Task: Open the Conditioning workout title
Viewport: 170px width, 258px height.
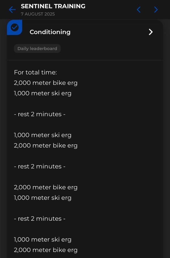Action: (50, 32)
